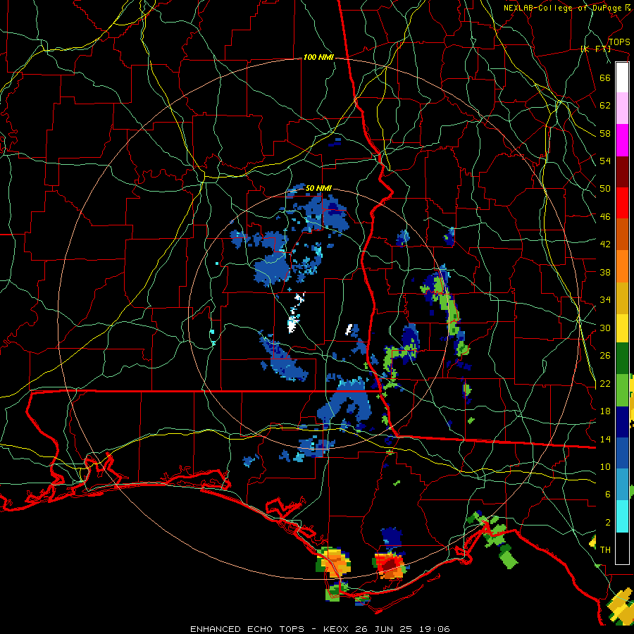Click the 'TOPS' legend heading
The height and width of the screenshot is (634, 634).
tap(619, 42)
